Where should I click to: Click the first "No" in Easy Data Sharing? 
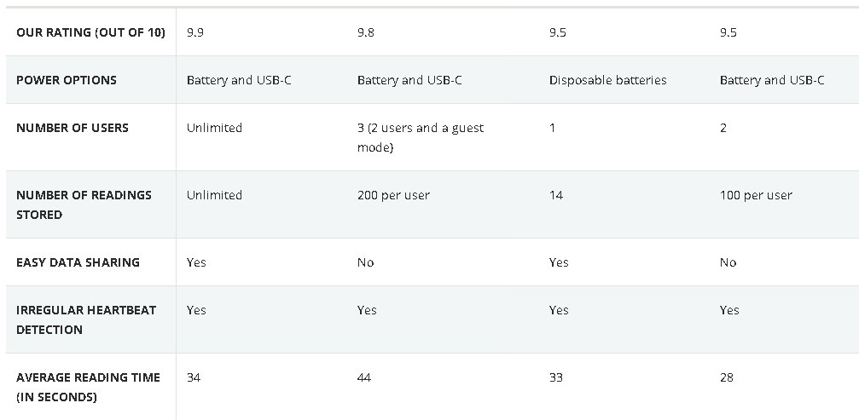366,262
